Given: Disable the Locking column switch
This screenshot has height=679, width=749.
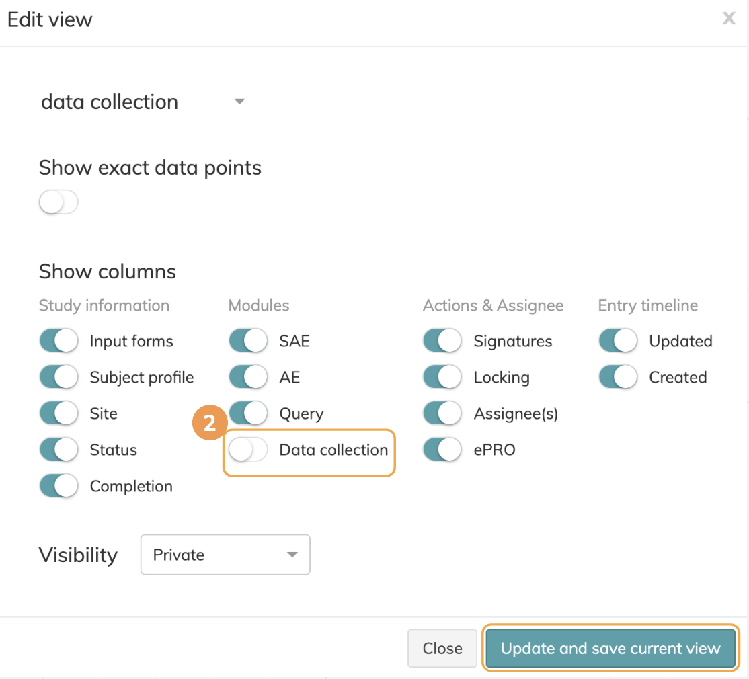Looking at the screenshot, I should [x=442, y=378].
